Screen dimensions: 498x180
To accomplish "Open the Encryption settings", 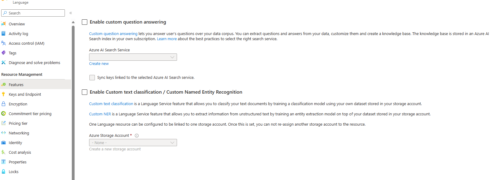I will [x=18, y=104].
